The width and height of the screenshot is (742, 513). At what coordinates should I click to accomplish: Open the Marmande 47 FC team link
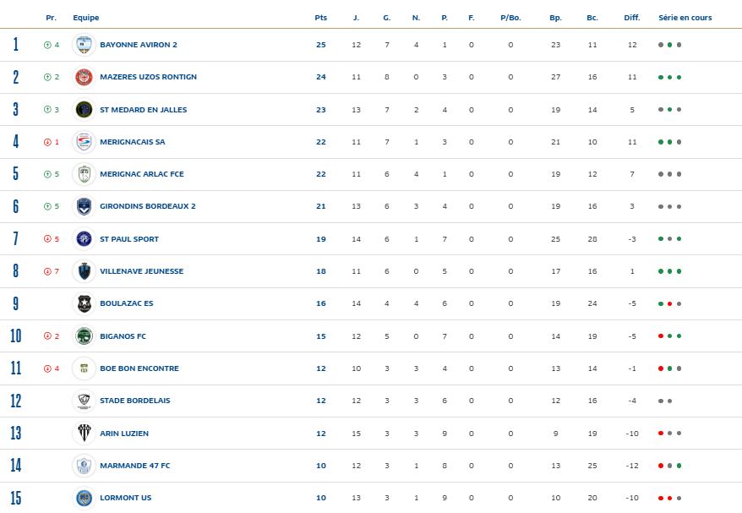134,466
